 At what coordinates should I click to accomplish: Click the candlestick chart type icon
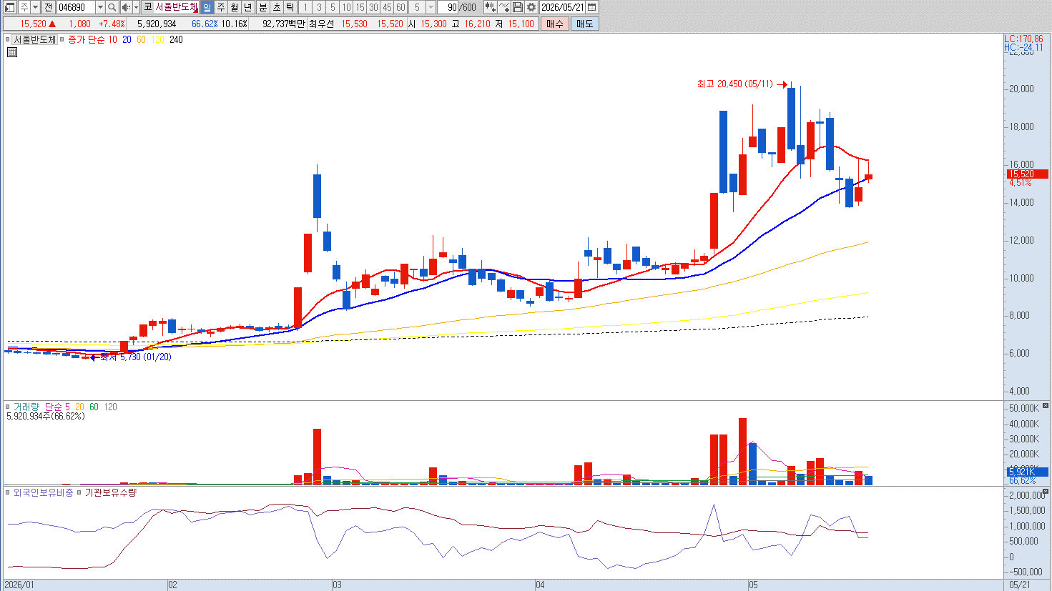pos(490,7)
